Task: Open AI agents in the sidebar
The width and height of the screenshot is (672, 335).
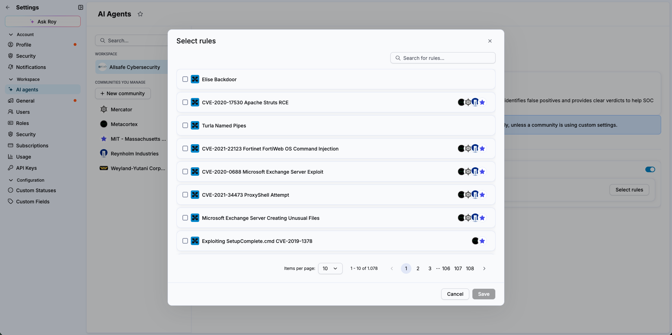Action: point(43,90)
